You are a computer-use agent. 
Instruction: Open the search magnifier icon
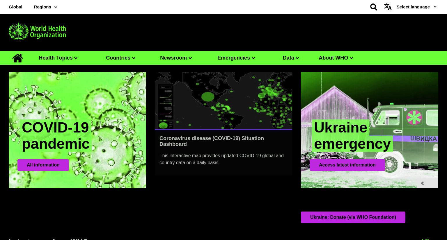click(374, 7)
